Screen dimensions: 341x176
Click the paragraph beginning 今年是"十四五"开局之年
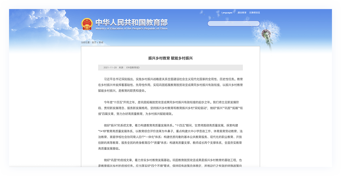[170, 108]
